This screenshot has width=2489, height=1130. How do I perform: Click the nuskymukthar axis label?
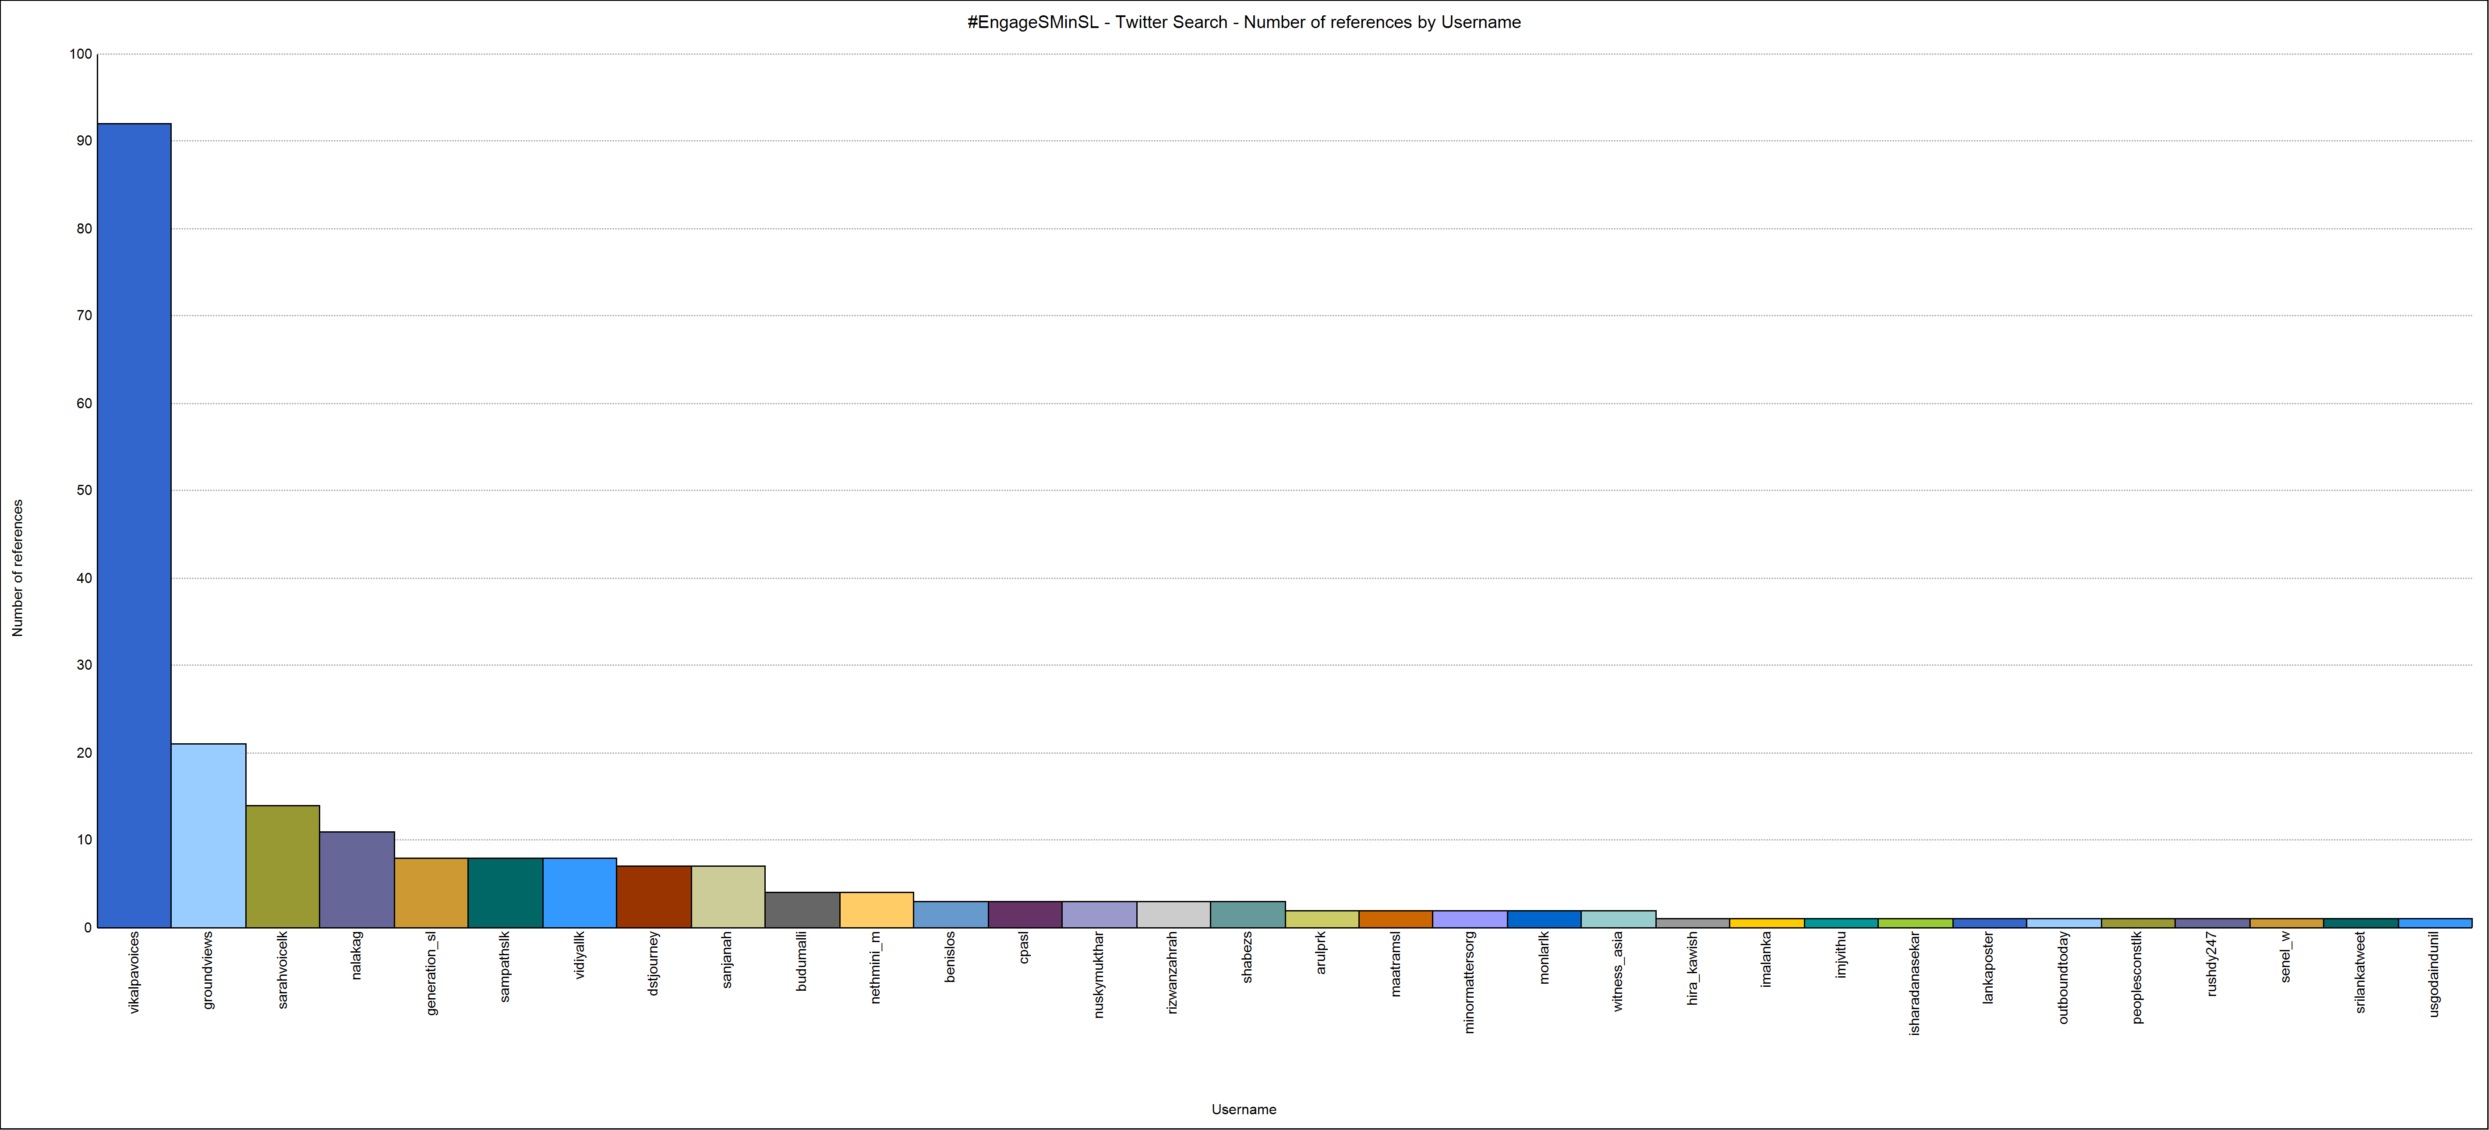click(x=1100, y=975)
